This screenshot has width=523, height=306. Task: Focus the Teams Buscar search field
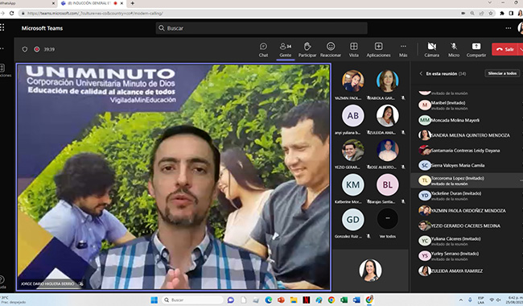tap(261, 28)
